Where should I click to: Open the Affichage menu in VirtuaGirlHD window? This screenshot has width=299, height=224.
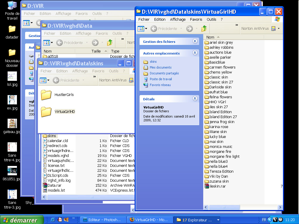[x=178, y=20]
